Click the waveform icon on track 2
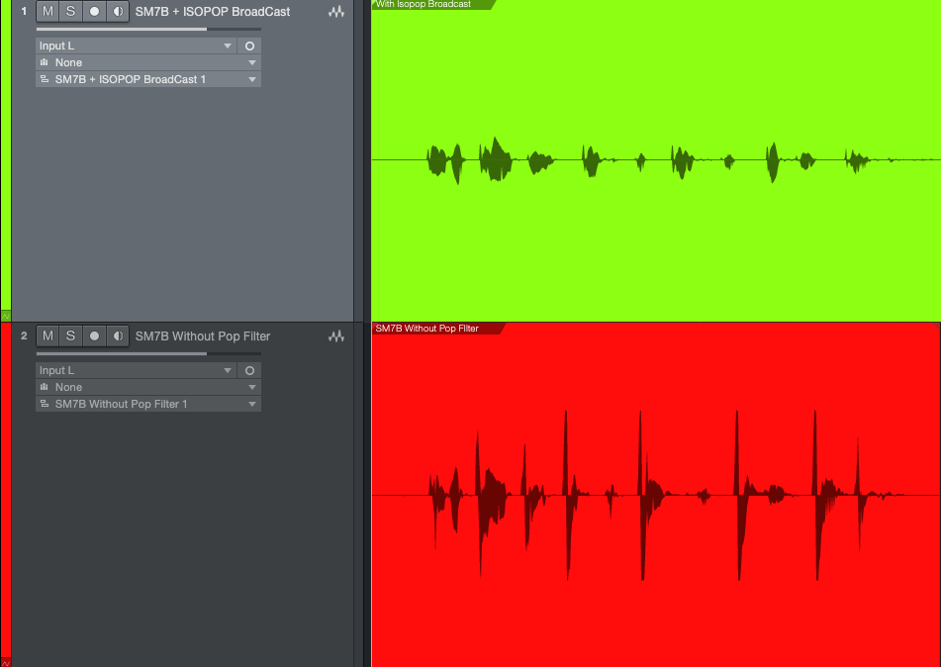This screenshot has width=941, height=667. [x=336, y=336]
